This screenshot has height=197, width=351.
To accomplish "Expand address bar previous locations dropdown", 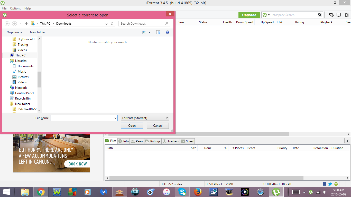I will [x=107, y=24].
